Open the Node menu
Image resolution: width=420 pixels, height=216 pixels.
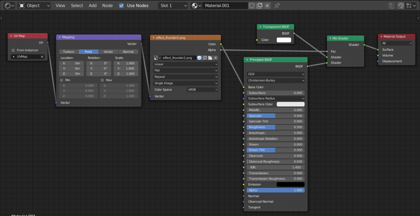tap(107, 6)
